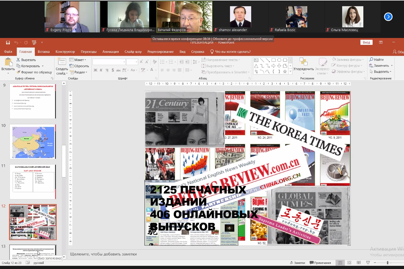Toggle numbered list

[171, 62]
